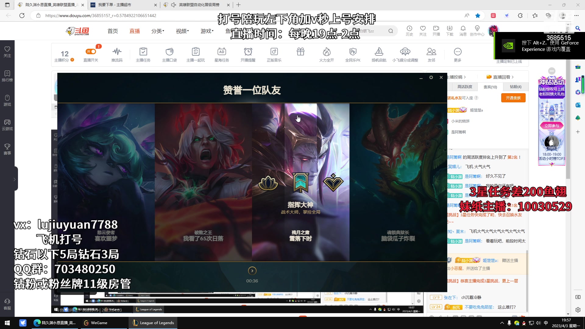Go to 直播 live nav item
The width and height of the screenshot is (585, 329).
[x=135, y=31]
